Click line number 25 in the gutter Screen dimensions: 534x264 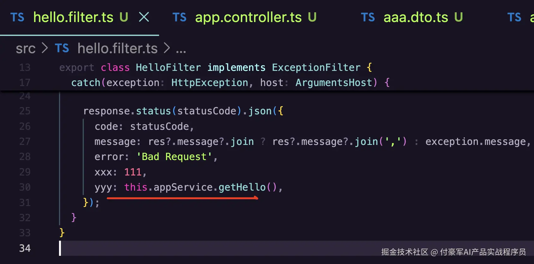(x=25, y=111)
